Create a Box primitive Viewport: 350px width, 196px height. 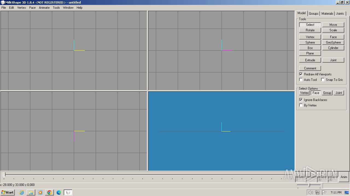(x=310, y=48)
